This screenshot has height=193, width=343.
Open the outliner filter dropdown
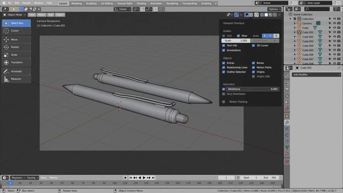337,9
